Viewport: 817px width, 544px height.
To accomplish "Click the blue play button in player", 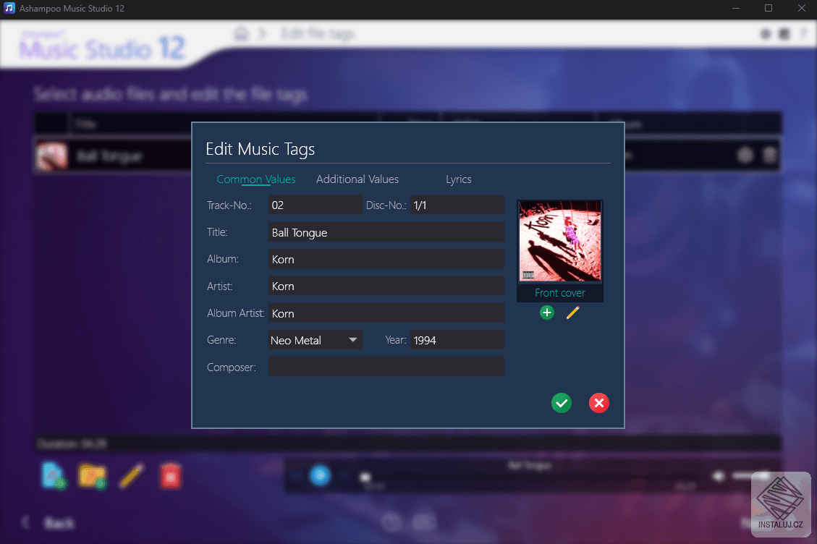I will tap(320, 475).
